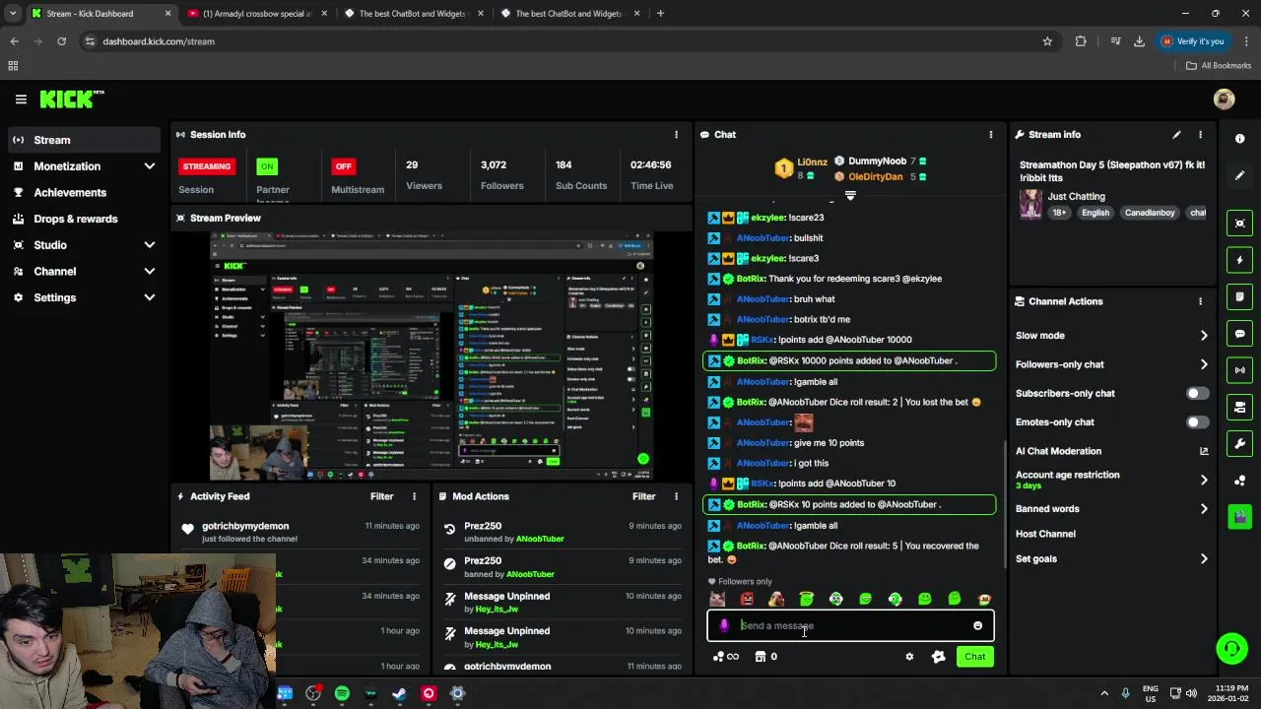The height and width of the screenshot is (709, 1261).
Task: Click the broadcast signal icon in right sidebar
Action: [x=1240, y=370]
